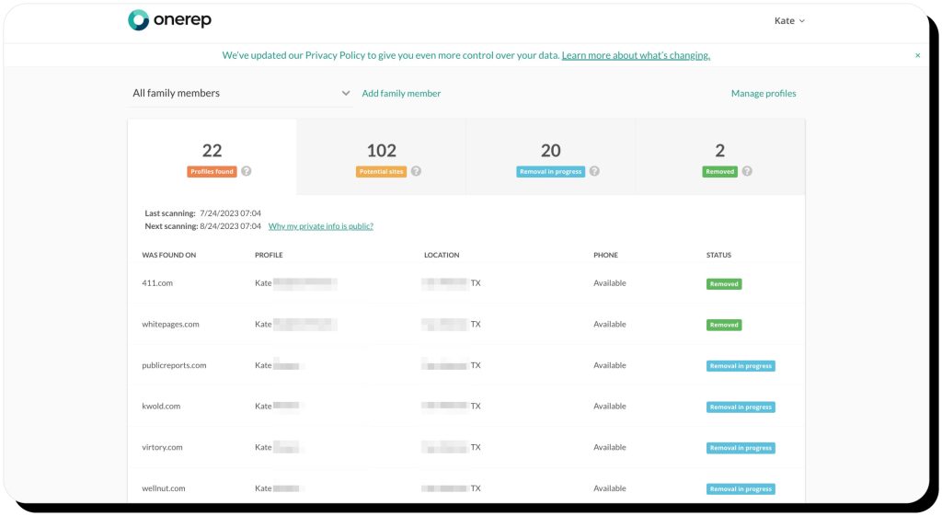Click the PROFILE column header
The height and width of the screenshot is (516, 942).
[269, 256]
